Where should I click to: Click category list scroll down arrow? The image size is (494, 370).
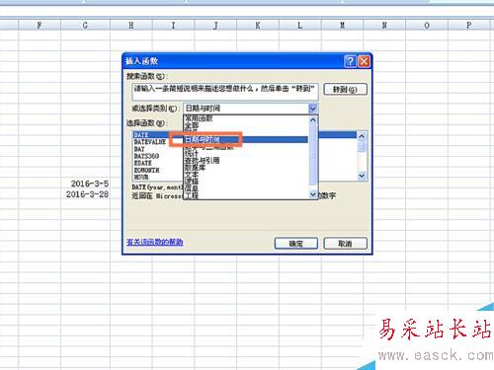(313, 194)
